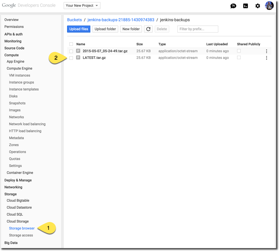The image size is (279, 251).
Task: Open Cloud Datastore in sidebar
Action: click(19, 208)
